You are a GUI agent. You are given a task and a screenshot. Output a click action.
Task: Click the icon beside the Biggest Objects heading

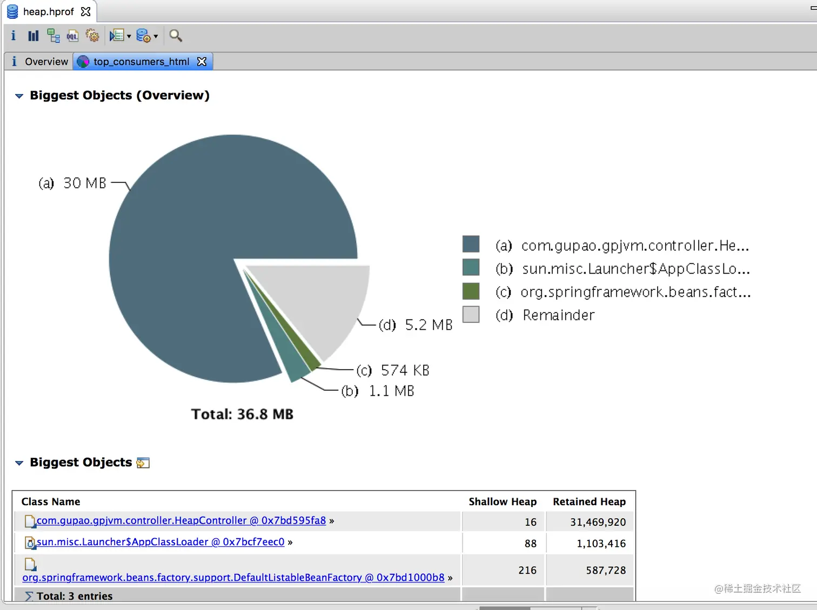pos(143,463)
